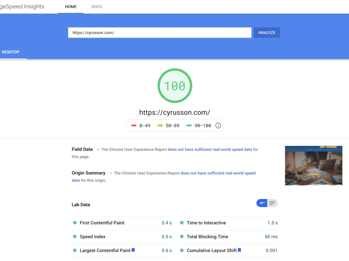Click the First Contentful Paint green dot

[x=75, y=223]
